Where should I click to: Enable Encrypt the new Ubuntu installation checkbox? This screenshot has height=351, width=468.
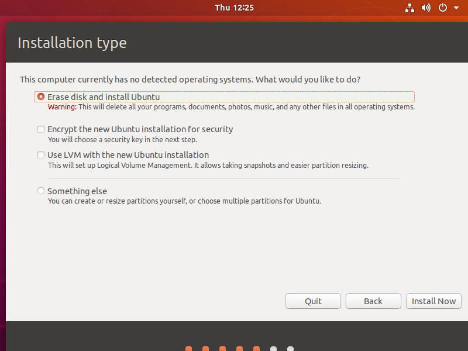click(41, 129)
